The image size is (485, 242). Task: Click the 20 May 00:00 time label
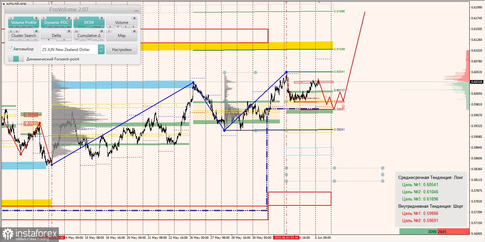coord(136,238)
